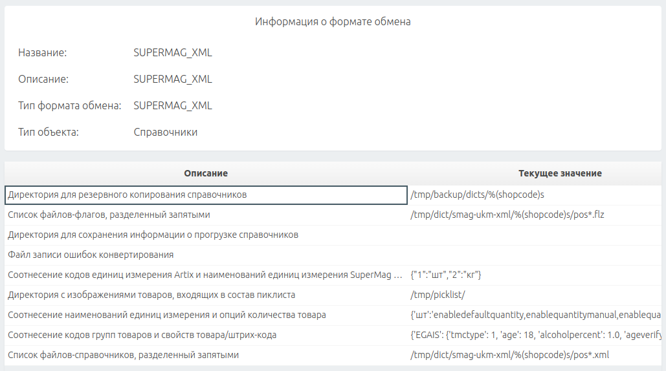Click the value starting with {'EGAIS'
The image size is (666, 371).
[x=535, y=335]
